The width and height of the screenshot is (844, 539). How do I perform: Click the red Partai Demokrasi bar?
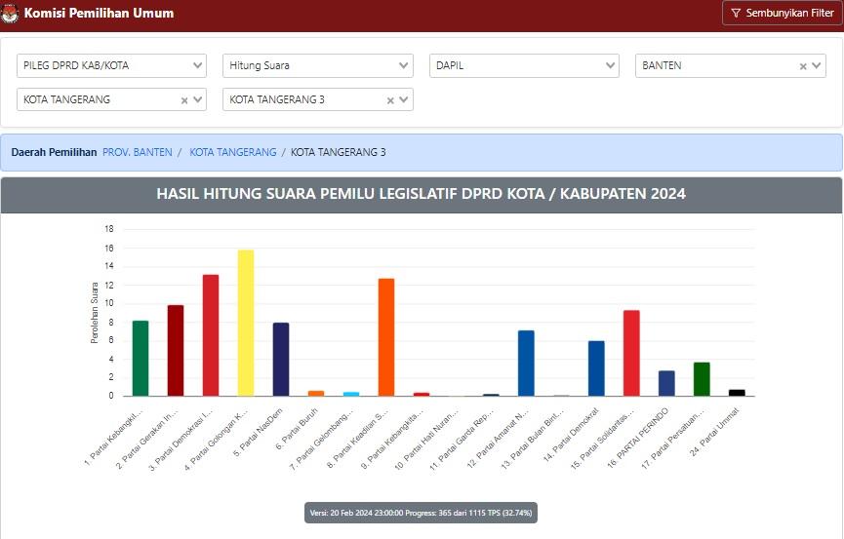click(x=211, y=335)
